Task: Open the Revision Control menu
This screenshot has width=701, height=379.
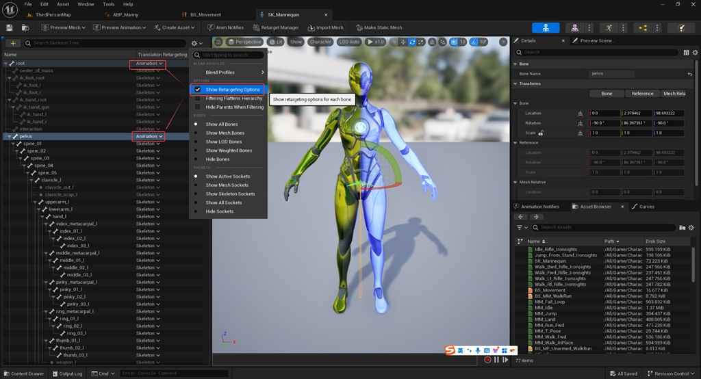Action: (x=671, y=374)
